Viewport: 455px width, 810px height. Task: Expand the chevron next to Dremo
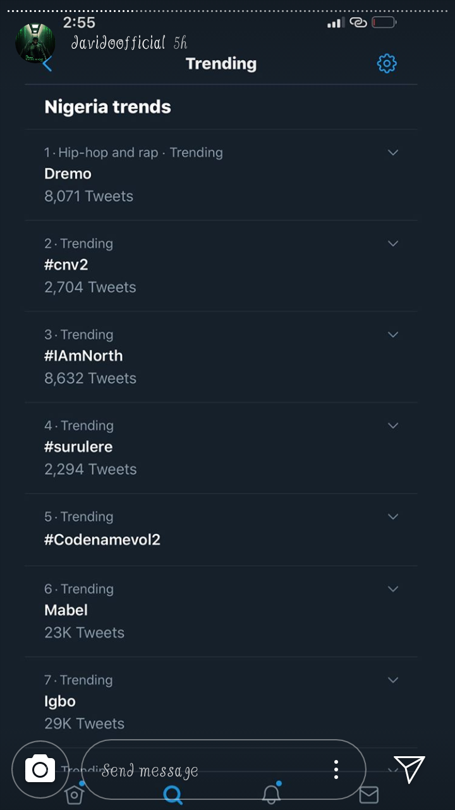pyautogui.click(x=393, y=153)
